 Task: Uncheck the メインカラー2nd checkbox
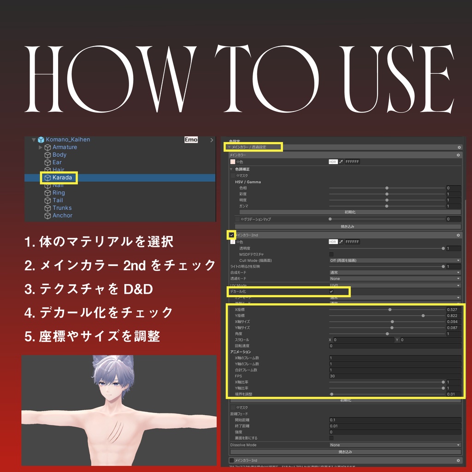click(231, 235)
